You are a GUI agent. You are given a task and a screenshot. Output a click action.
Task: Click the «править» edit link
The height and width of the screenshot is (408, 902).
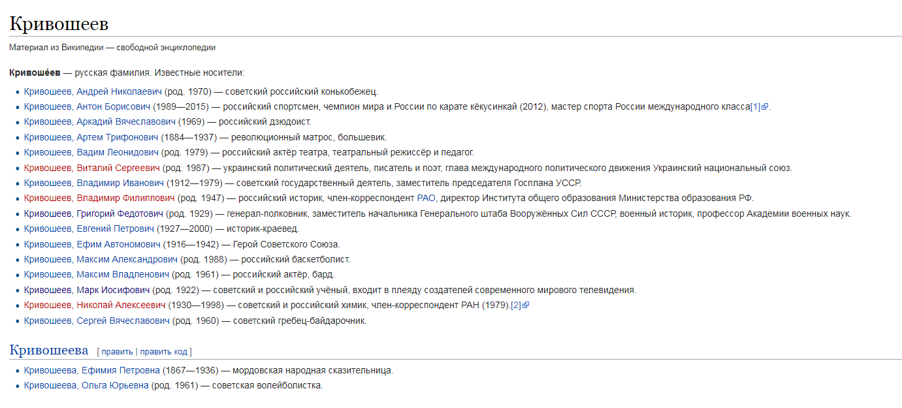pos(117,352)
